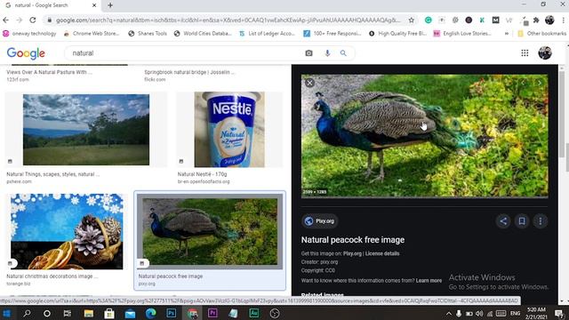Click the Pixy.org source chip
The width and height of the screenshot is (569, 320).
click(x=320, y=221)
